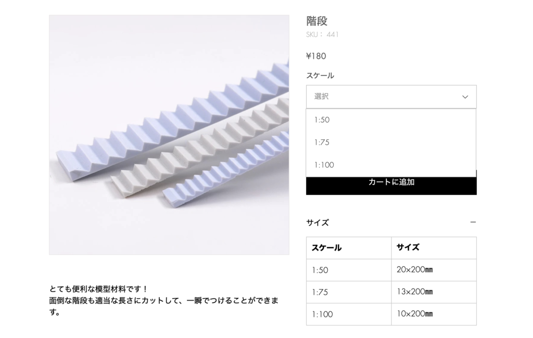This screenshot has height=338, width=533.
Task: Click the サイズ table column header
Action: (x=434, y=248)
